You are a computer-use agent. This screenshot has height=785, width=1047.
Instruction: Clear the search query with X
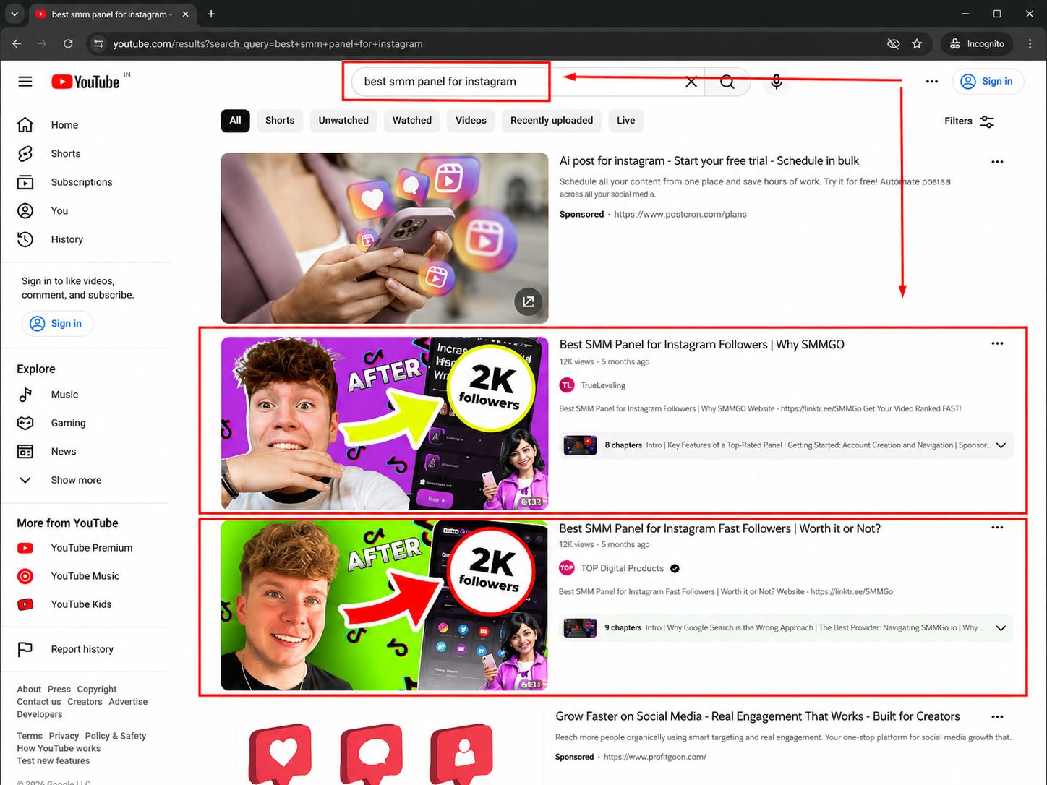691,82
